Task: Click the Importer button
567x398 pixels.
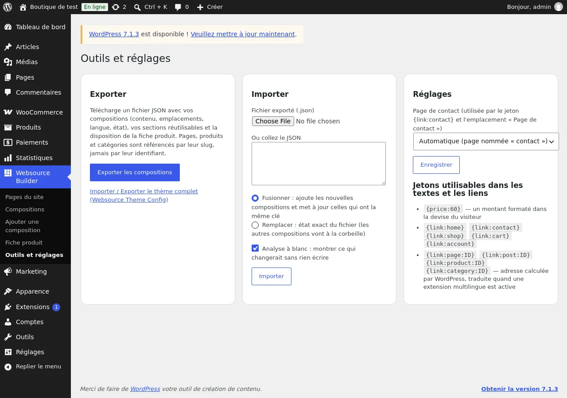Action: click(x=272, y=276)
